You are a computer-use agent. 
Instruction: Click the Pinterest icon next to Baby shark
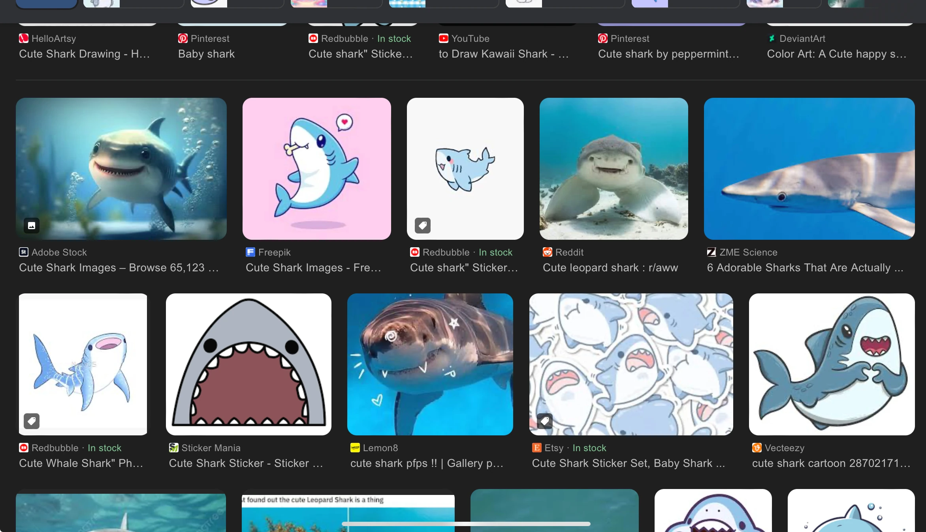[x=183, y=38]
